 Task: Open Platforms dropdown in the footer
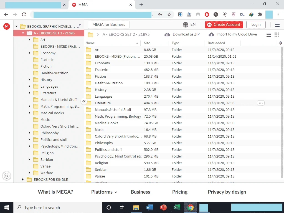[104, 192]
